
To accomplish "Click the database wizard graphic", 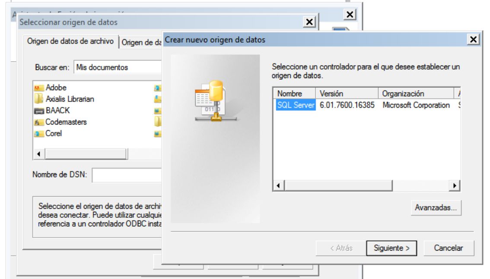I will click(x=210, y=100).
